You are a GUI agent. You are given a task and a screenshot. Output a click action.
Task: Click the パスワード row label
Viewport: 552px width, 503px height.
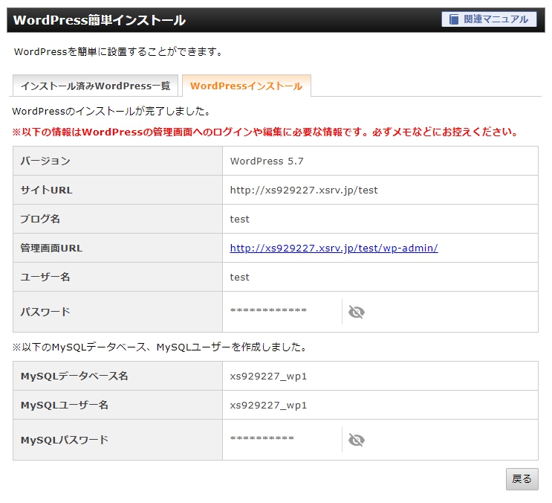coord(45,312)
